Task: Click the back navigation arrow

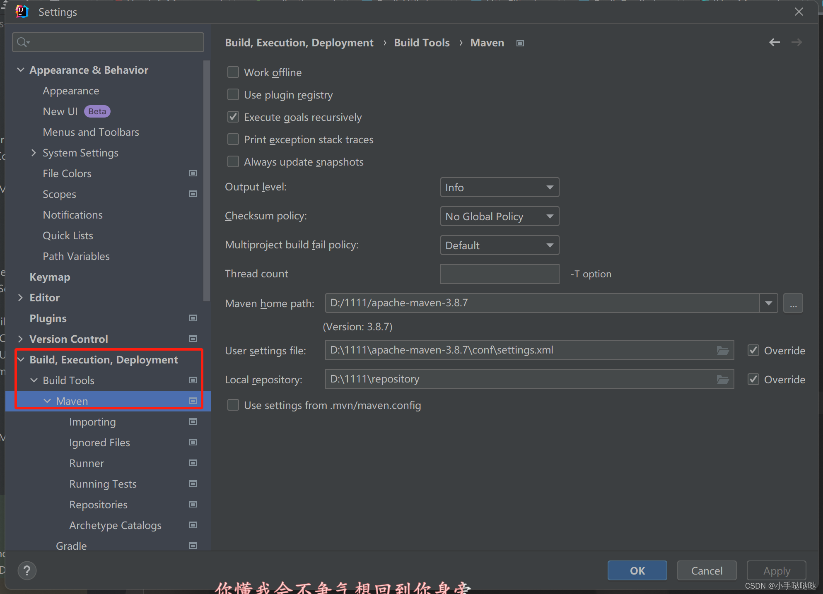Action: click(x=774, y=42)
